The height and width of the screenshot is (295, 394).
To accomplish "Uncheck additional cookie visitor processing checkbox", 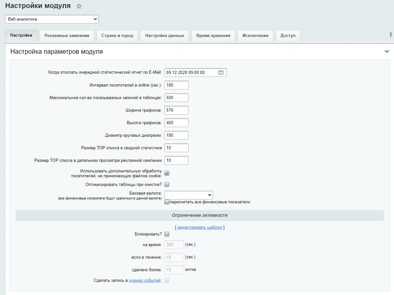I will pos(167,173).
